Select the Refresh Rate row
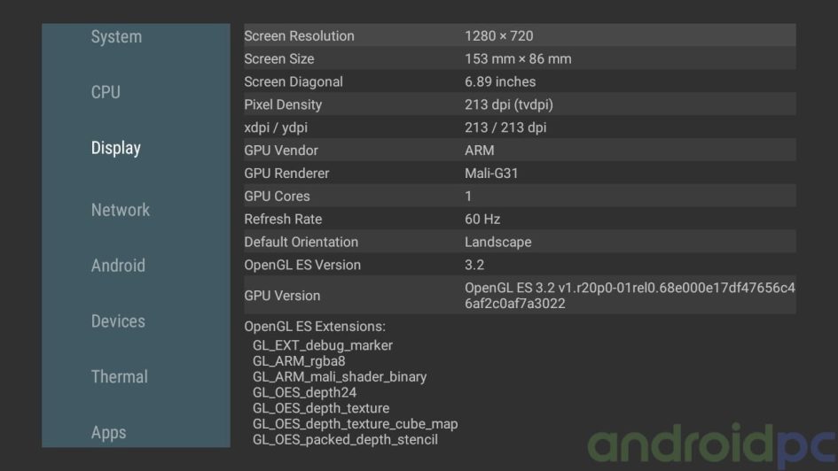Viewport: 838px width, 471px height. 520,220
